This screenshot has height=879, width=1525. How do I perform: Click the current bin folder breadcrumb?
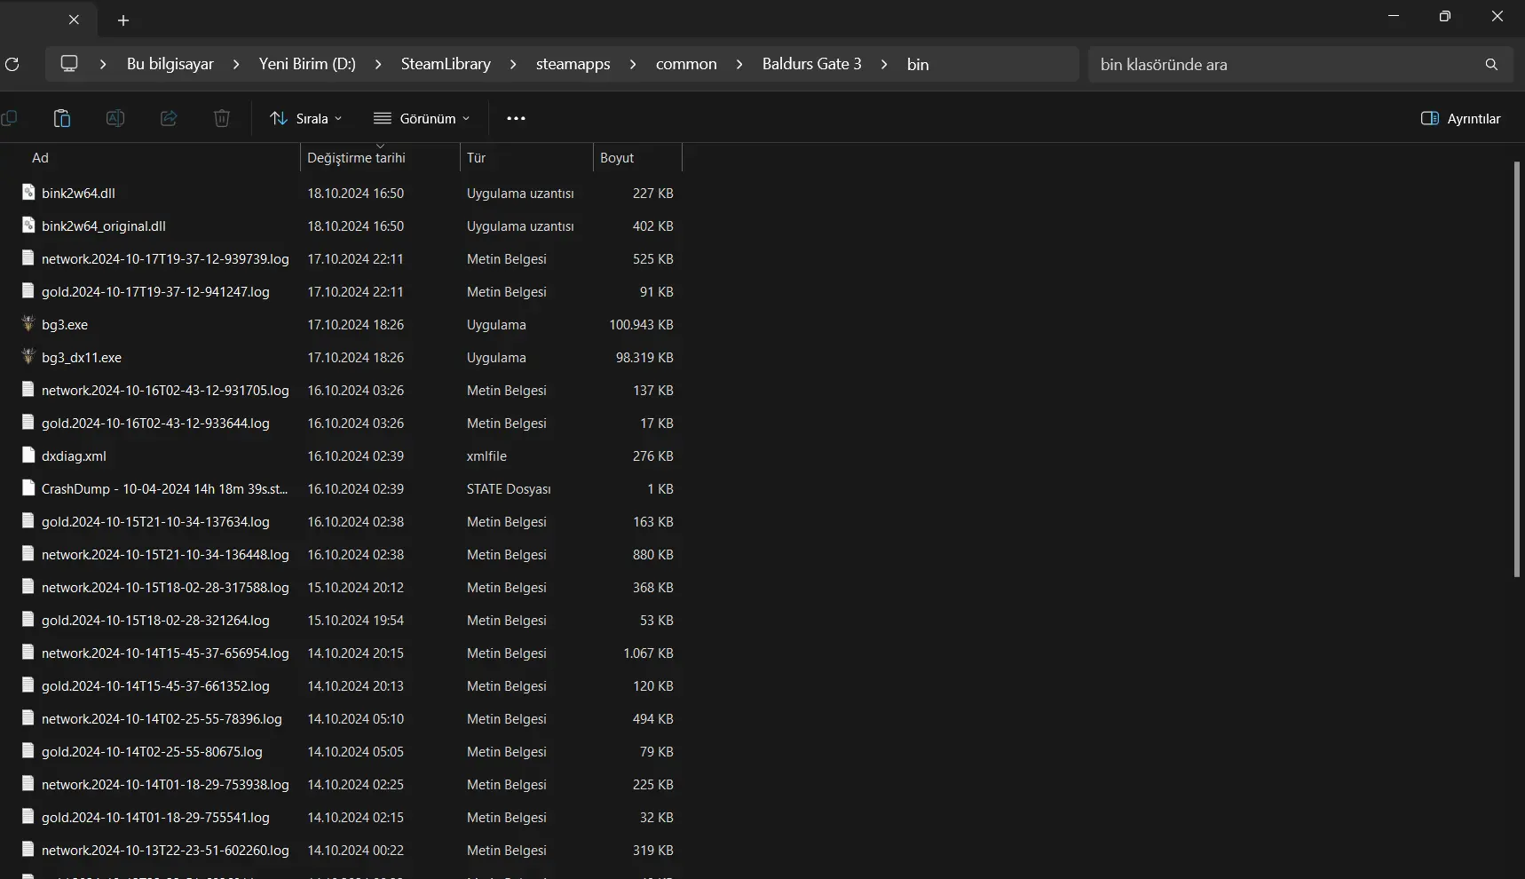(x=918, y=64)
